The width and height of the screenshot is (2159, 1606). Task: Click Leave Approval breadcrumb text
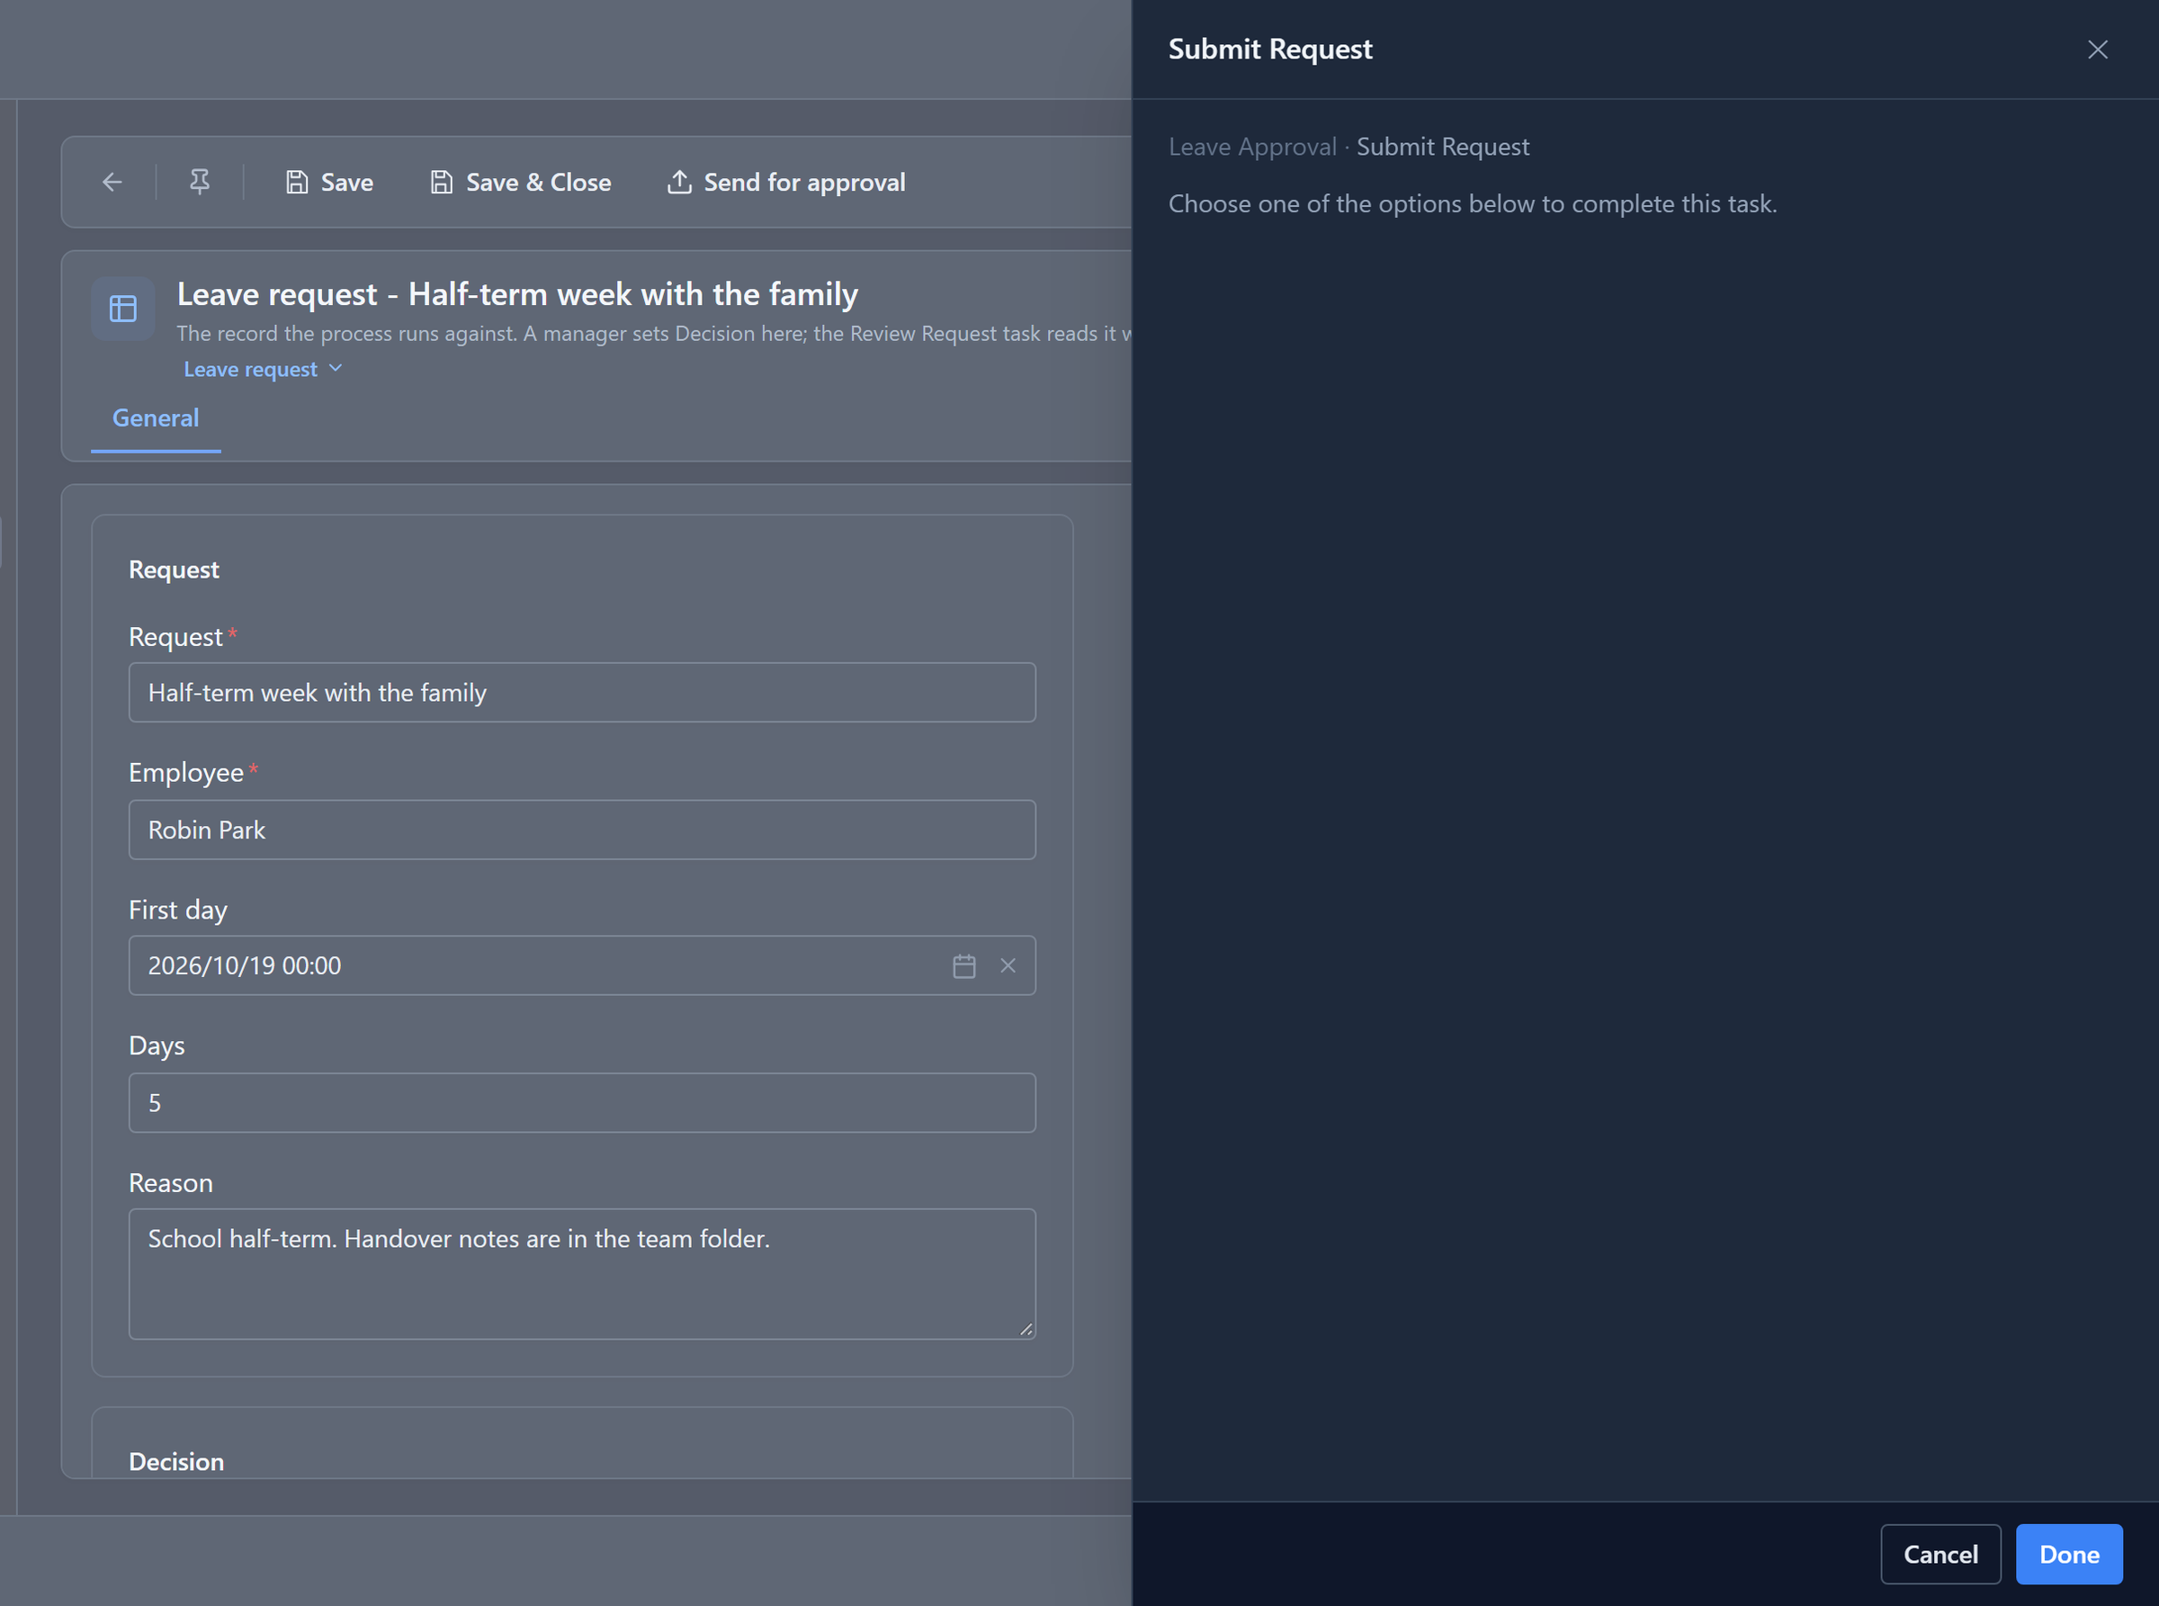point(1252,147)
